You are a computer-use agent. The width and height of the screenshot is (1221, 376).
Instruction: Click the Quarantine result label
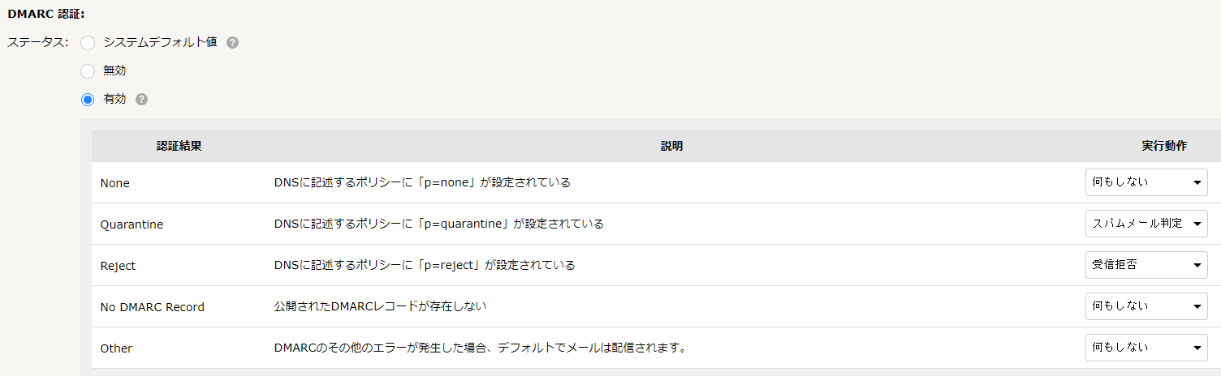pos(132,224)
